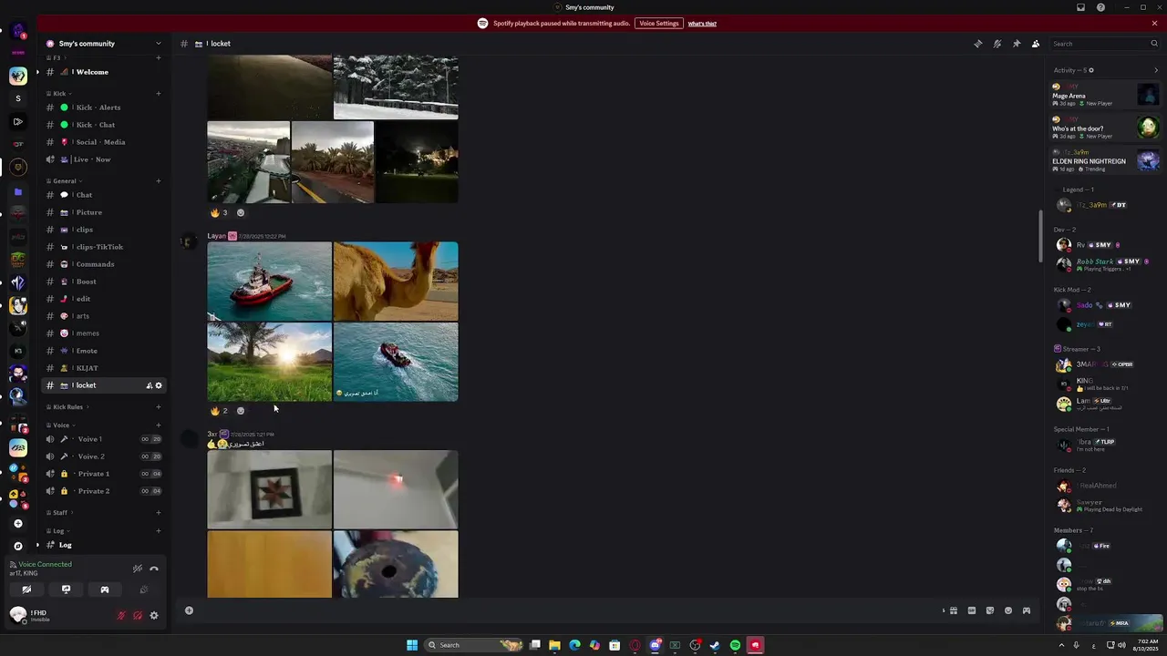
Task: Expand the Staff category
Action: 59,512
